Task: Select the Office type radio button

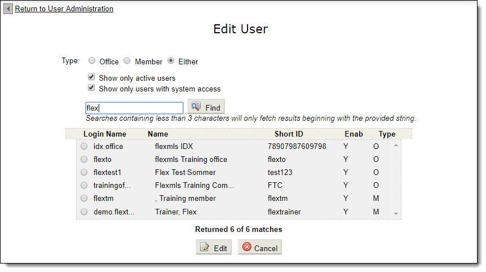Action: [x=92, y=60]
